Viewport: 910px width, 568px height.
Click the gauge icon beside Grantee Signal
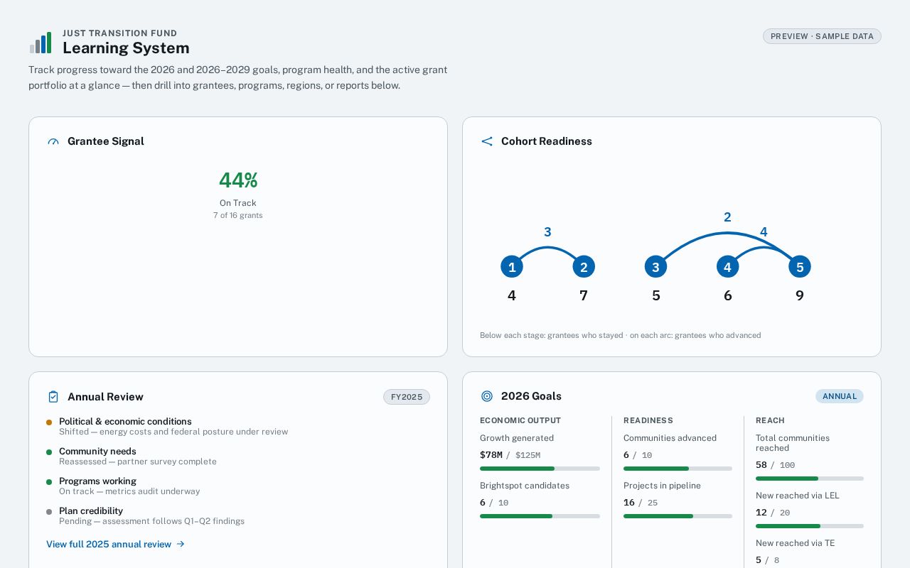(53, 141)
